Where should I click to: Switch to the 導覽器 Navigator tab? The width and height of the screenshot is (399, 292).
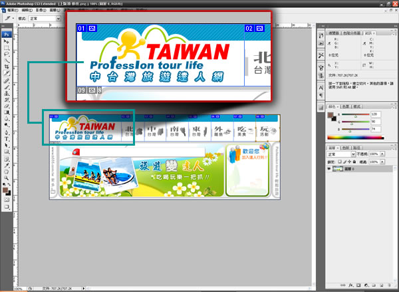click(334, 33)
